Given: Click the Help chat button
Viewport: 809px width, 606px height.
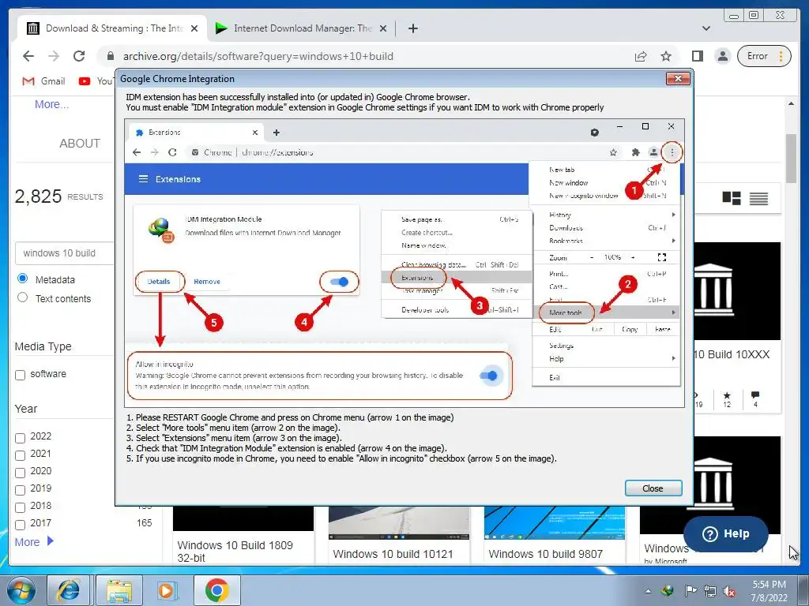Looking at the screenshot, I should pyautogui.click(x=725, y=534).
